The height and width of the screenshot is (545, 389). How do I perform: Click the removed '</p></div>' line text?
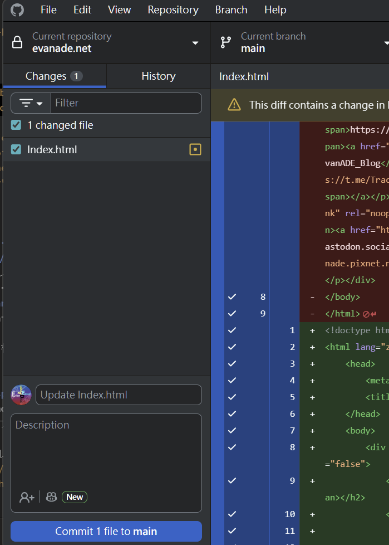pos(350,280)
